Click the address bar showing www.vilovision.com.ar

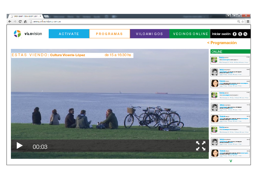(121, 21)
